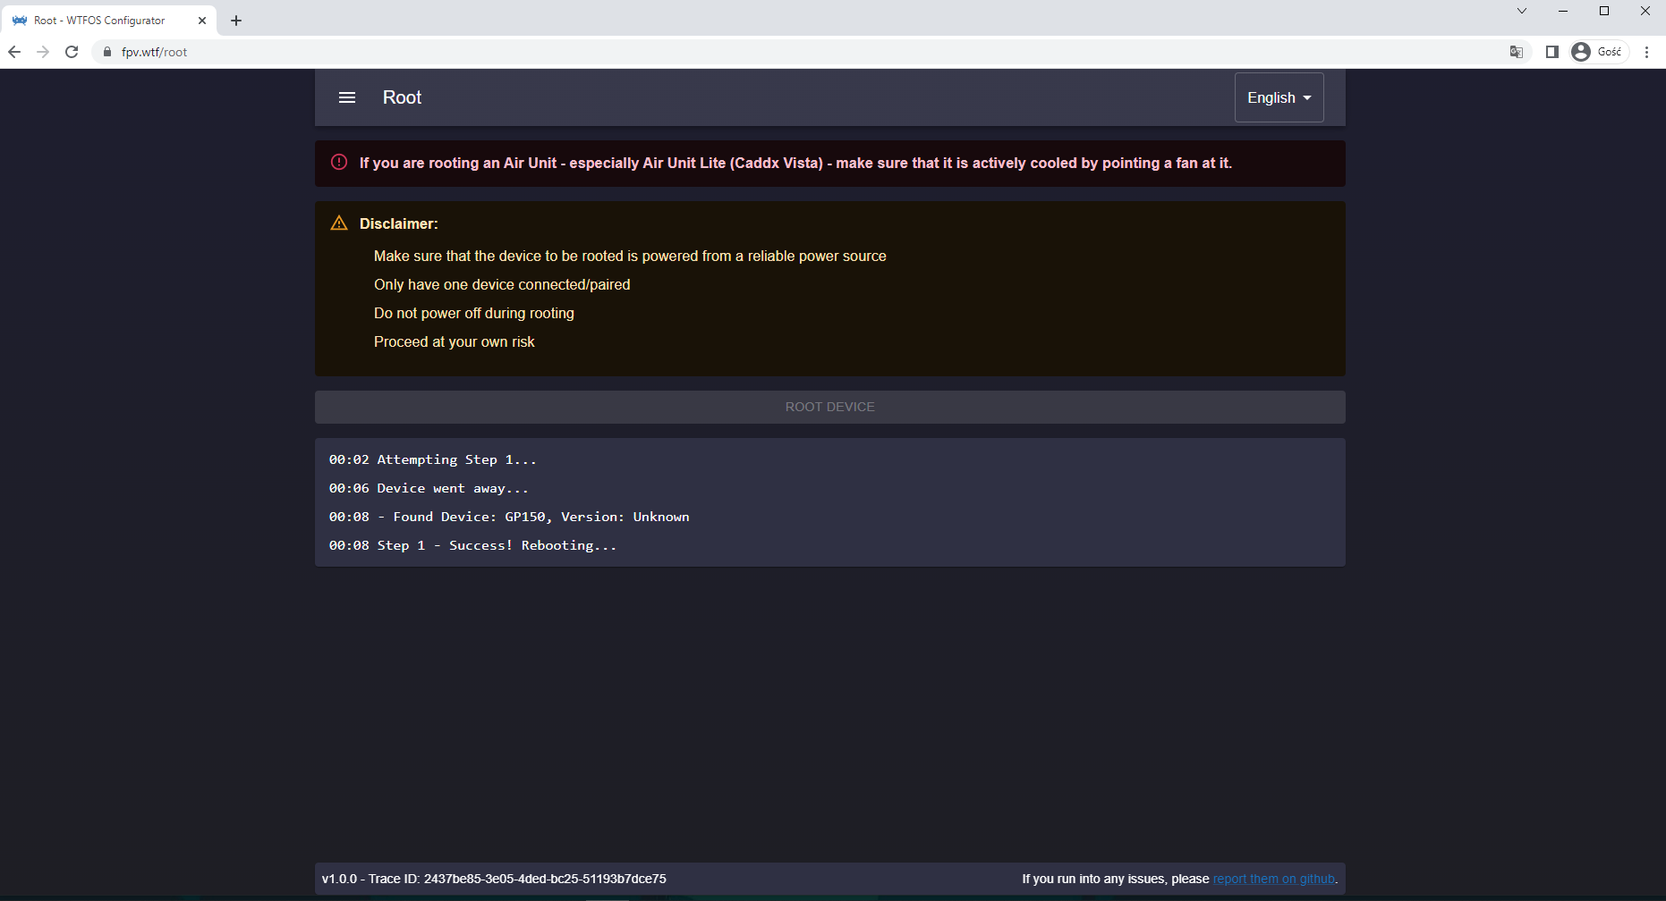Open a new browser tab

[236, 20]
